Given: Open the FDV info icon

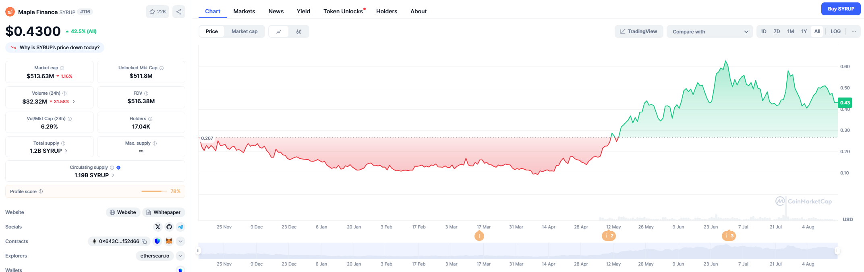Looking at the screenshot, I should (x=146, y=93).
